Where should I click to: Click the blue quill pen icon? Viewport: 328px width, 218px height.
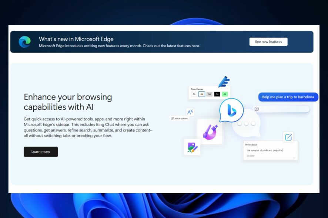[224, 82]
